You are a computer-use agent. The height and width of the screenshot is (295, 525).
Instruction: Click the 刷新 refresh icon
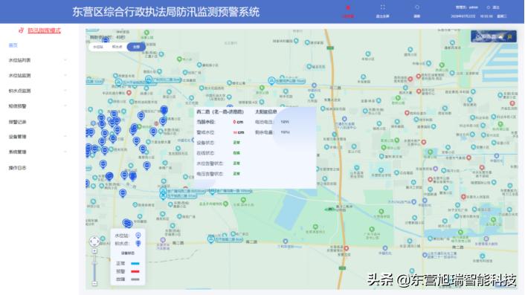click(x=417, y=7)
